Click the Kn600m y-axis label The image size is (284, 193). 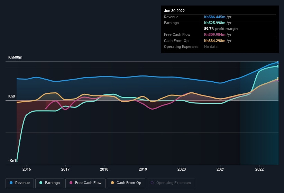pyautogui.click(x=16, y=57)
